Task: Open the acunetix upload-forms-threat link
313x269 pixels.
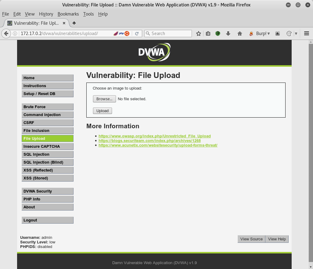Action: (x=158, y=145)
